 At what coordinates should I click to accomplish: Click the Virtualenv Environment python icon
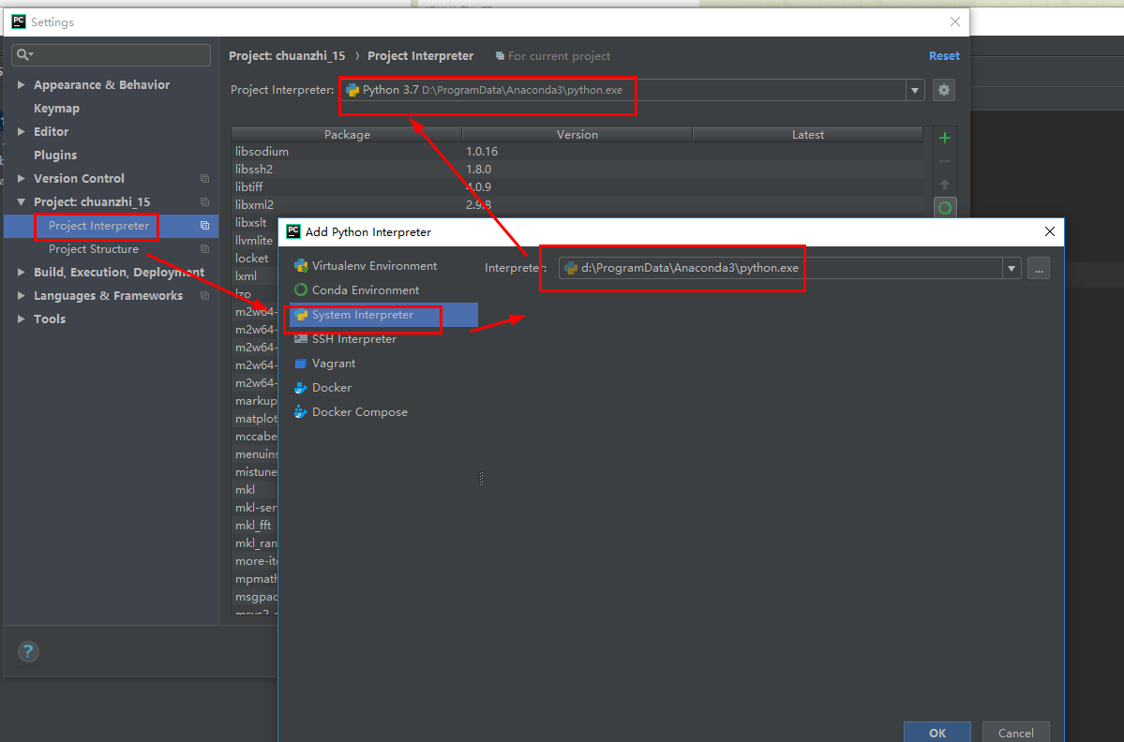point(301,266)
